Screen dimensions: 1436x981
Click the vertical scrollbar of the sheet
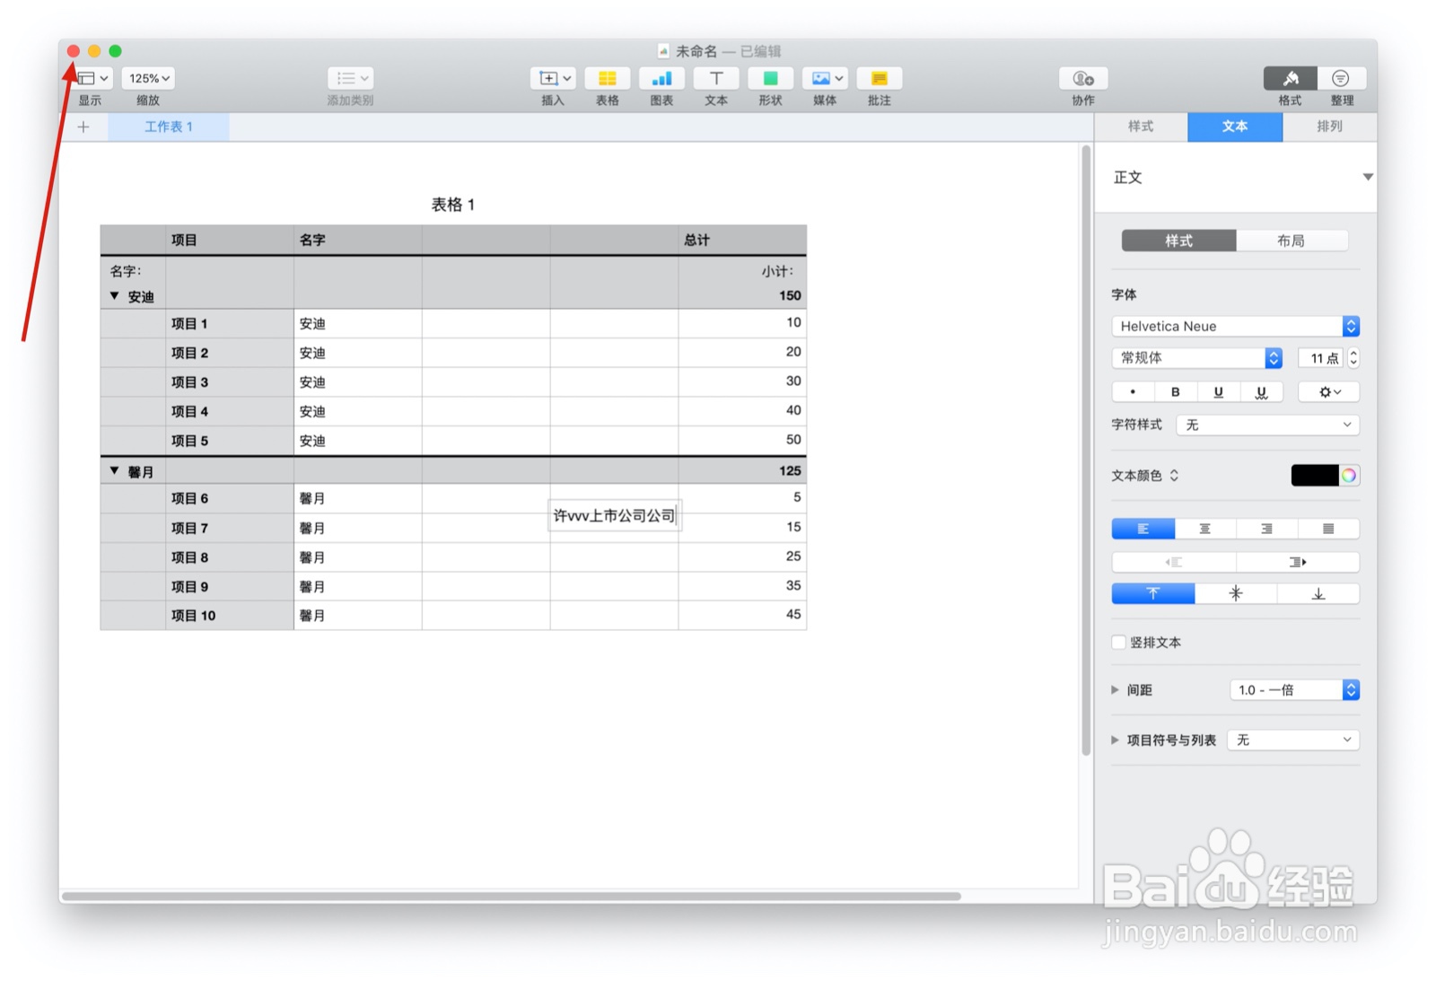(1086, 449)
